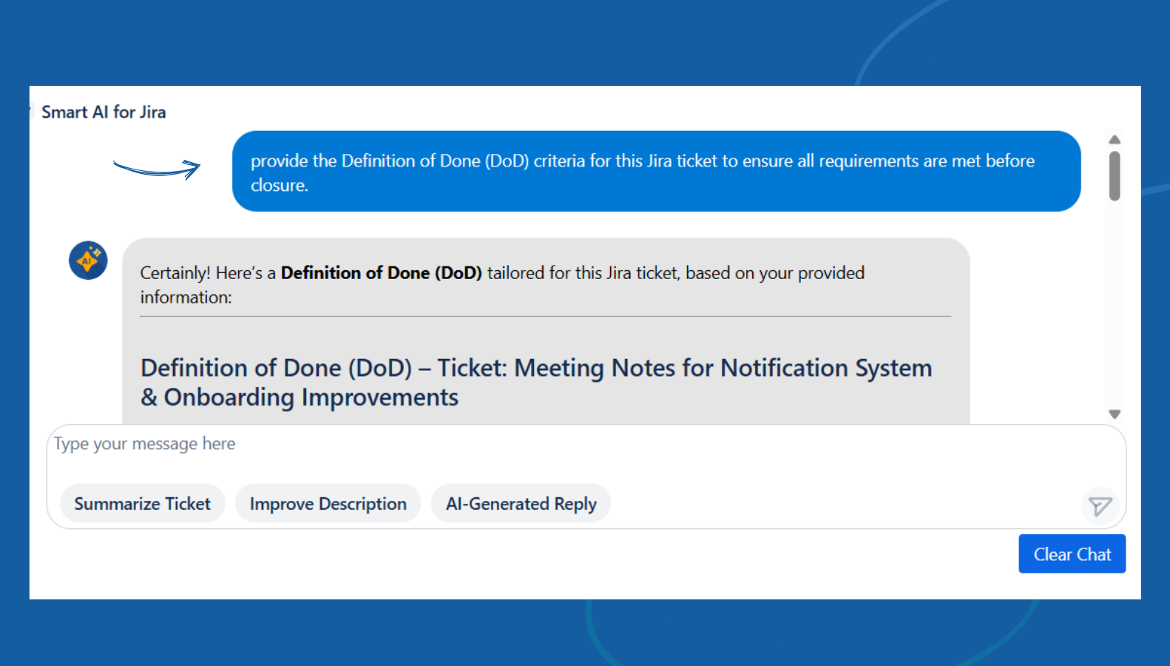Click the gray AI response bubble intro text
The width and height of the screenshot is (1170, 666).
502,285
